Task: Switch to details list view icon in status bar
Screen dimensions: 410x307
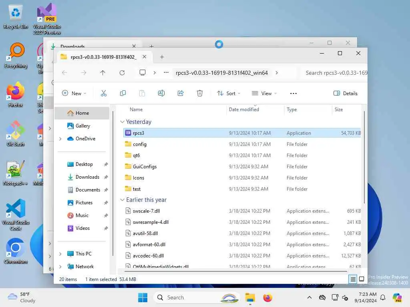Action: click(353, 279)
